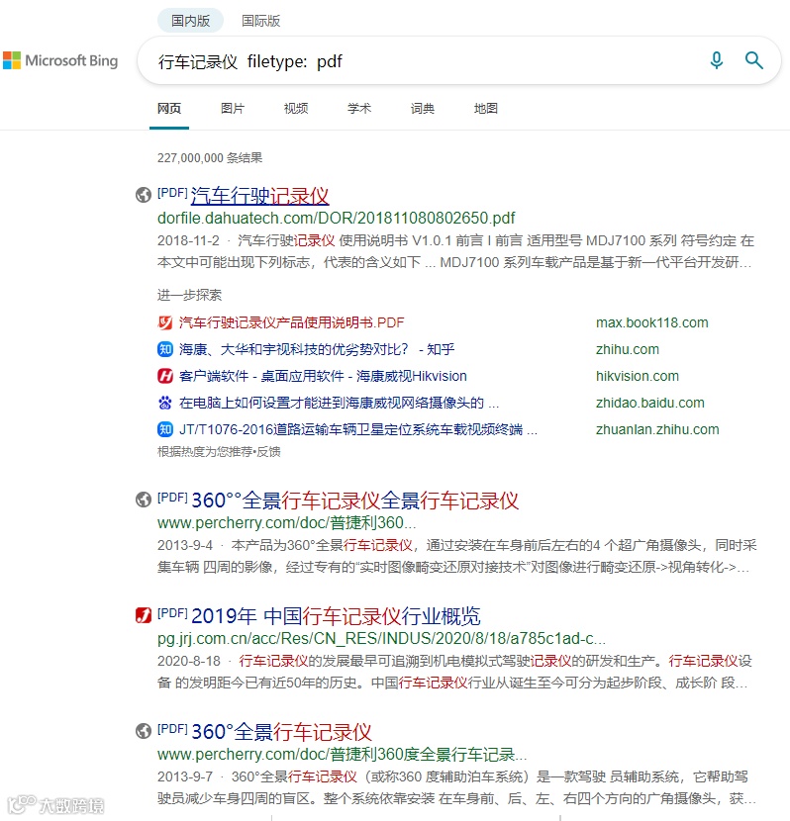The image size is (790, 821).
Task: Switch to 国内版 search mode
Action: point(191,21)
